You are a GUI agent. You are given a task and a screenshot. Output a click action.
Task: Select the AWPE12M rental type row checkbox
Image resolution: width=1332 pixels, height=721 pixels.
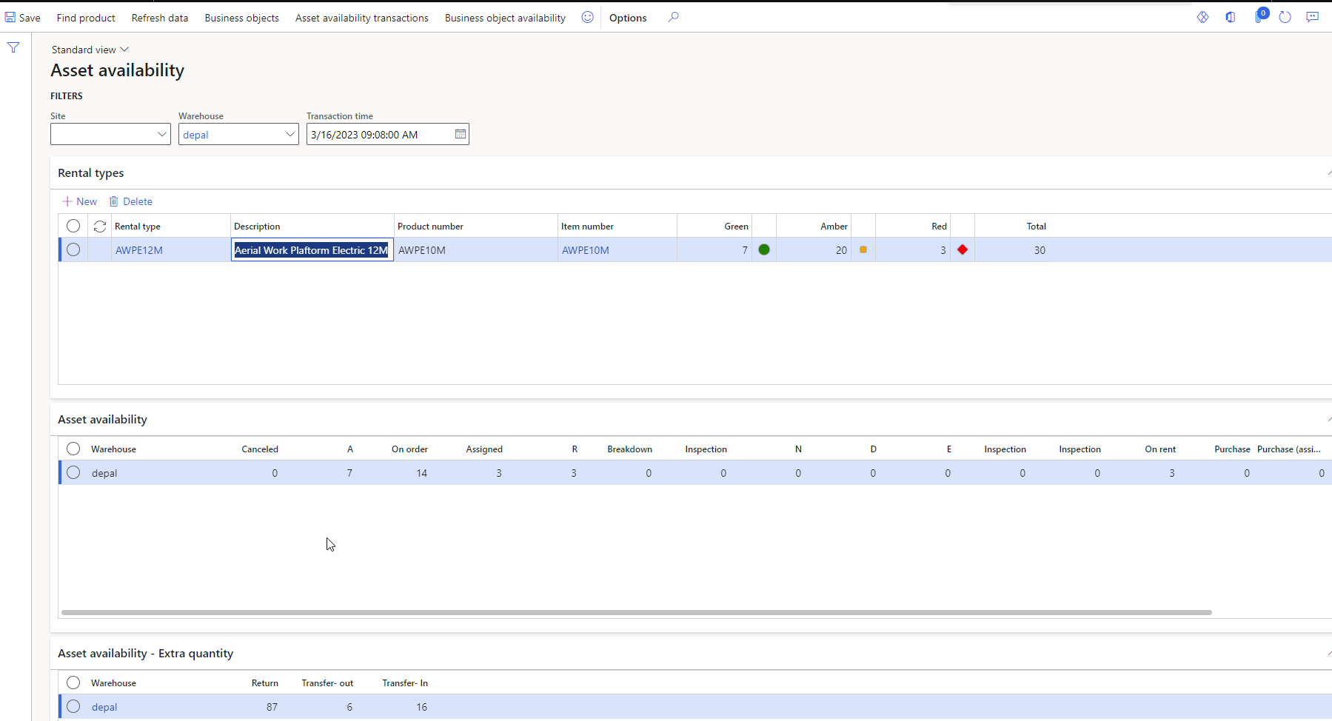pos(73,249)
